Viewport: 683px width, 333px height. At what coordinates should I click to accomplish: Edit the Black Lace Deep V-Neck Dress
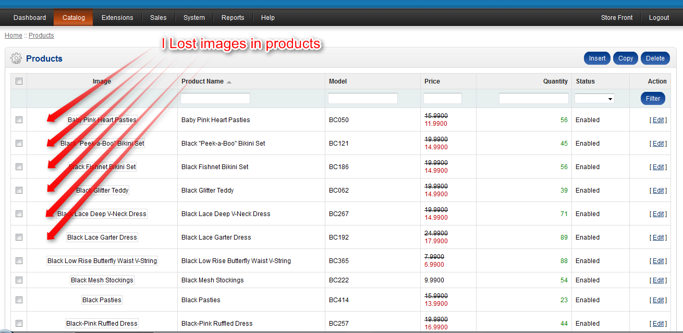click(658, 214)
